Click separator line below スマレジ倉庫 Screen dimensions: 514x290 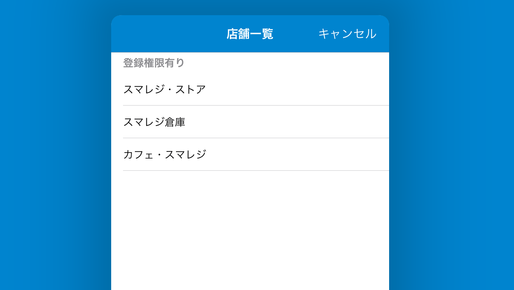256,138
